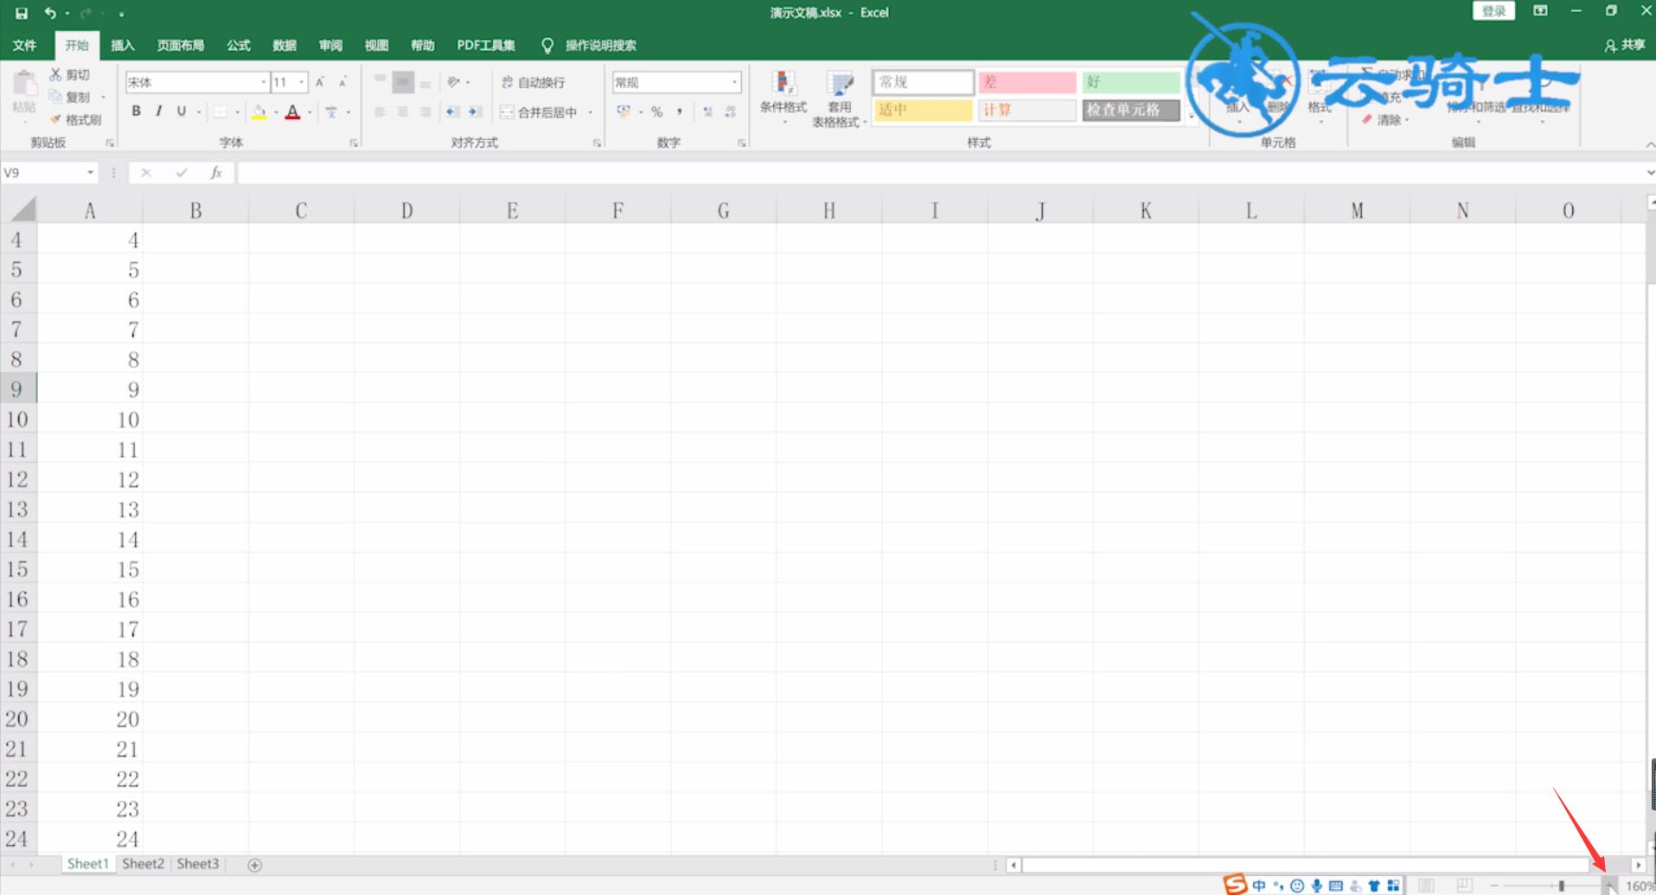1656x895 pixels.
Task: Click the Comma Style icon
Action: [680, 111]
